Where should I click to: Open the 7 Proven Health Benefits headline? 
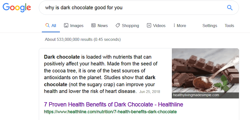tap(113, 104)
